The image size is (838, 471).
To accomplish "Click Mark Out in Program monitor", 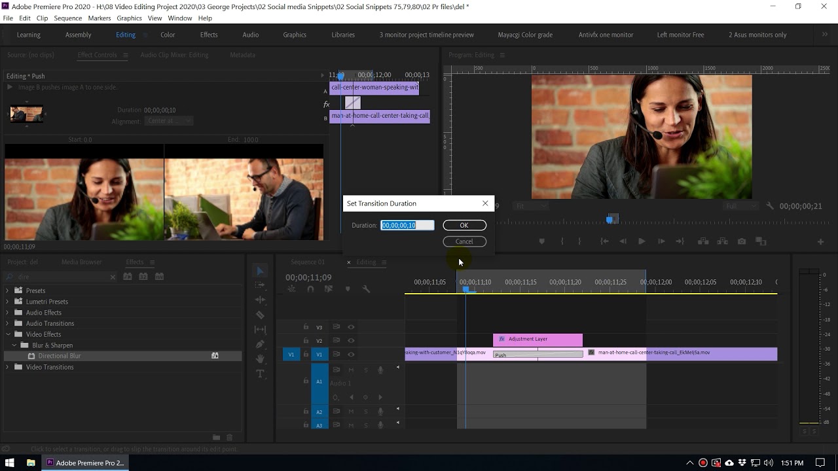I will (x=579, y=241).
